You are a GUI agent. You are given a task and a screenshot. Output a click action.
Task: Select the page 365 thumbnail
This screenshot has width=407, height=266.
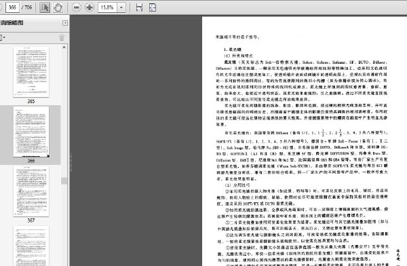(31, 72)
